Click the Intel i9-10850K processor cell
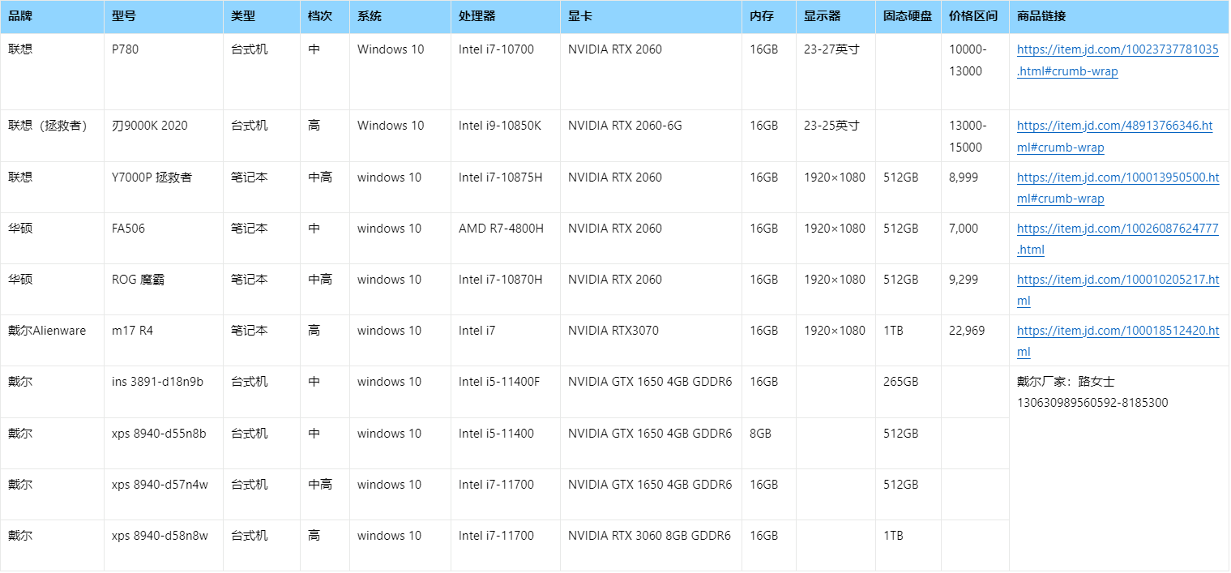This screenshot has width=1231, height=573. pyautogui.click(x=499, y=126)
